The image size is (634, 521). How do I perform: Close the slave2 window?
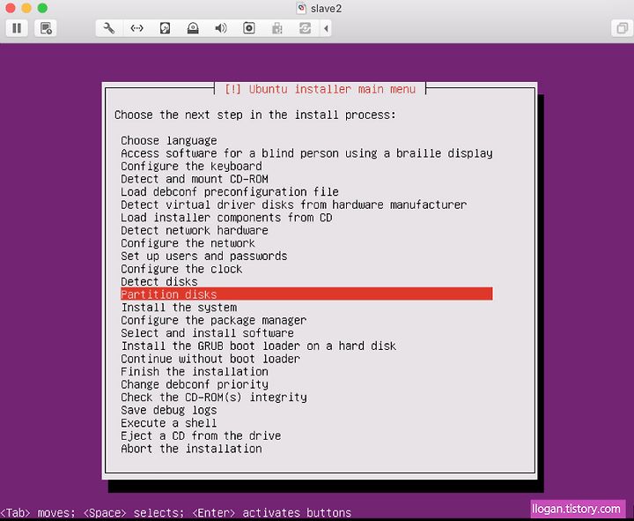(x=11, y=8)
